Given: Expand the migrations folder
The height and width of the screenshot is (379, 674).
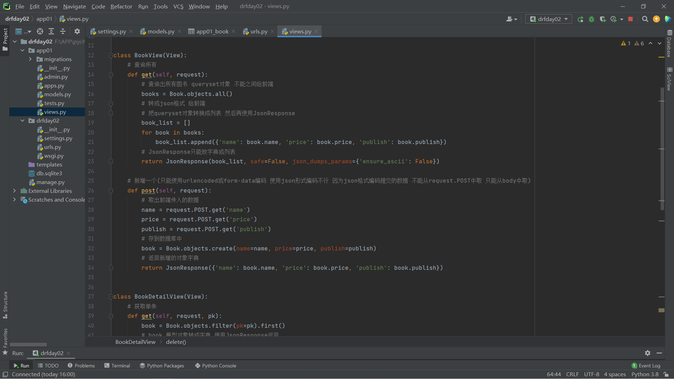Looking at the screenshot, I should coord(31,59).
